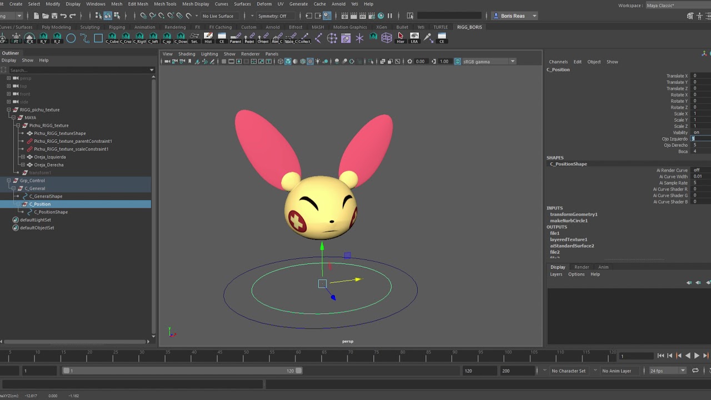Open the No Live Surface field
This screenshot has width=711, height=400.
[220, 16]
